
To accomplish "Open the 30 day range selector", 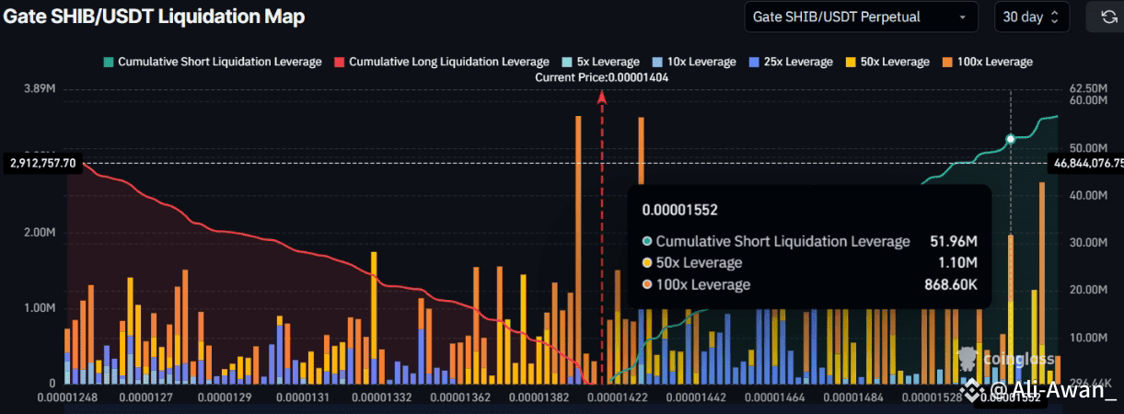I will point(1031,17).
